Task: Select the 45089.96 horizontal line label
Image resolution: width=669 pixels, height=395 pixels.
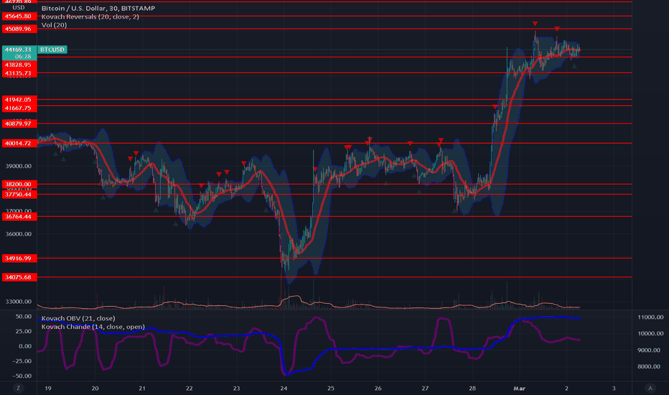Action: tap(19, 29)
